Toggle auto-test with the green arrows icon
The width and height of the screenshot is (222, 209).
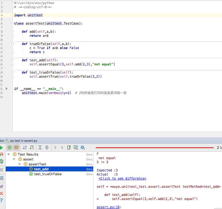click(2, 161)
